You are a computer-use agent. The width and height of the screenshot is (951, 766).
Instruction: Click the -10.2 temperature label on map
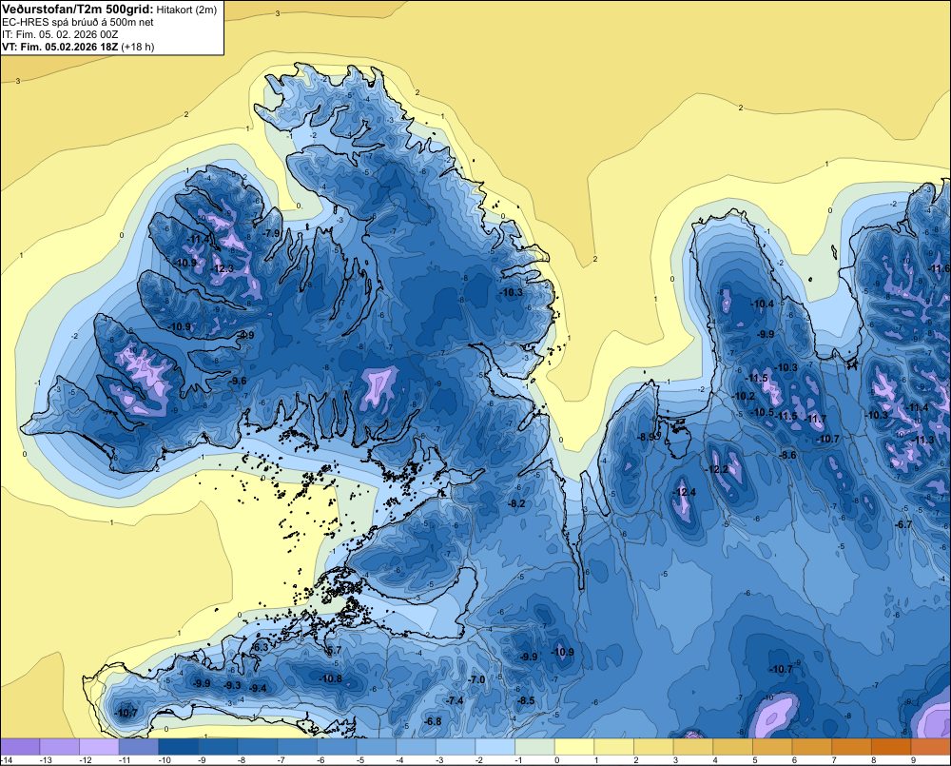tap(744, 397)
